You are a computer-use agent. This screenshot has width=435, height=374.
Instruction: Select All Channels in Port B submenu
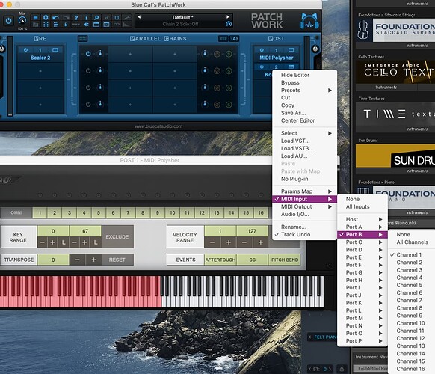pyautogui.click(x=412, y=242)
